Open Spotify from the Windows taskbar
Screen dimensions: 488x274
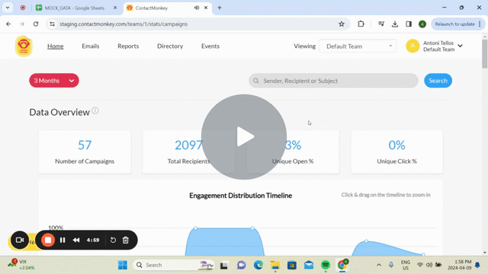(326, 265)
